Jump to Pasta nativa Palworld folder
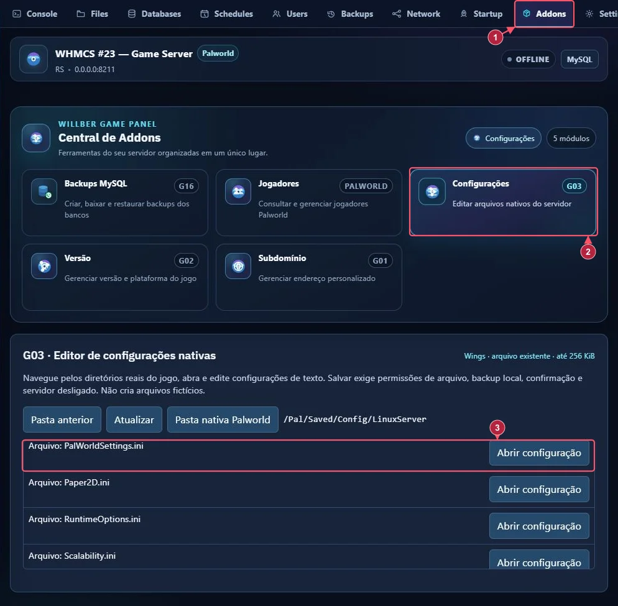Viewport: 618px width, 606px height. (x=223, y=420)
